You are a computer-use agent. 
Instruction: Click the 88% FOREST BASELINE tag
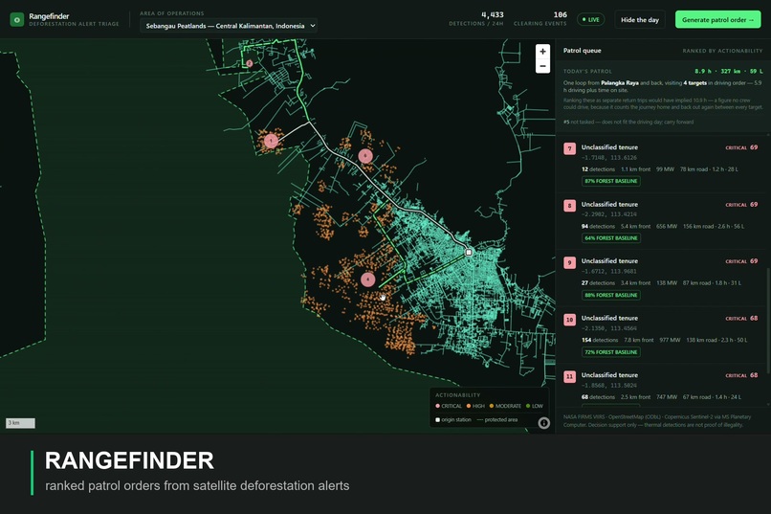point(611,295)
